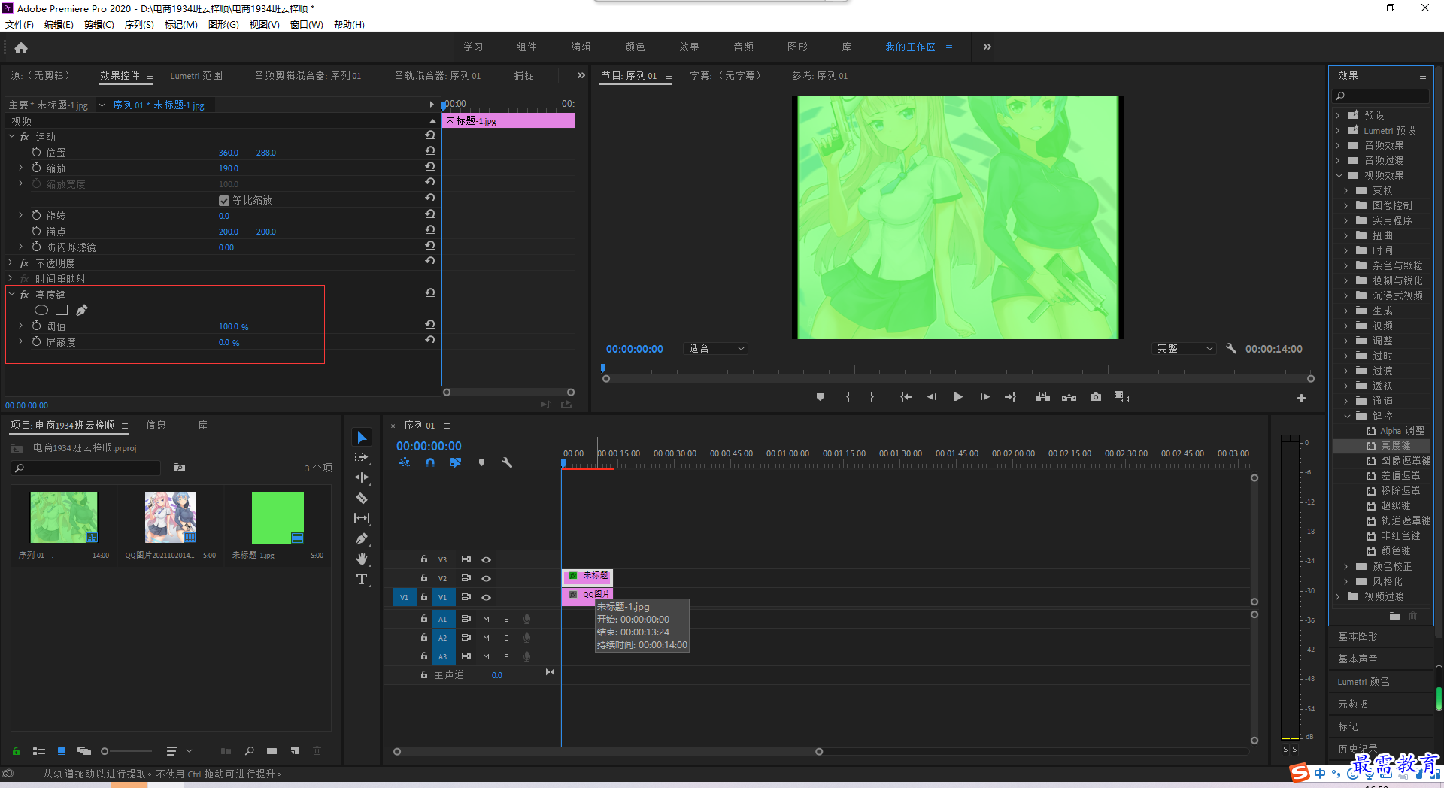This screenshot has width=1444, height=788.
Task: Click Mark In bracket button
Action: (x=848, y=397)
